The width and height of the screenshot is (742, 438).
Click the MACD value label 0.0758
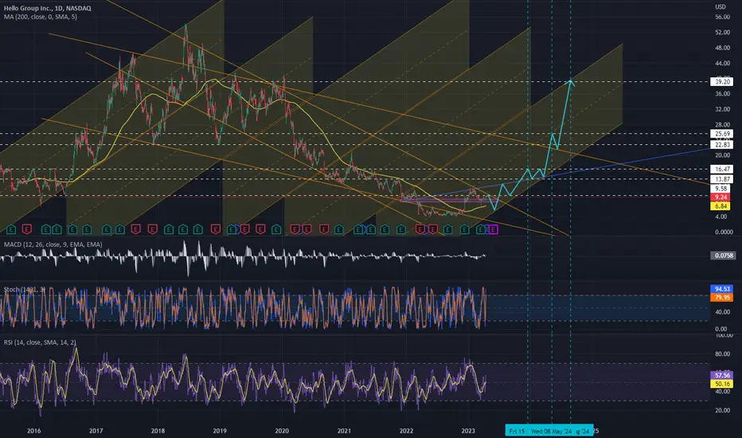(x=723, y=256)
